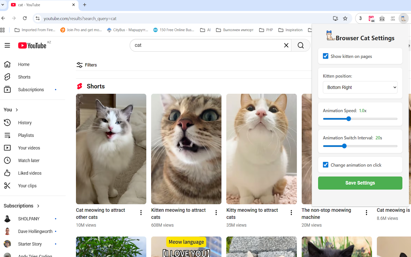Open the Browser Cat extension icon
411x257 pixels.
tap(403, 18)
